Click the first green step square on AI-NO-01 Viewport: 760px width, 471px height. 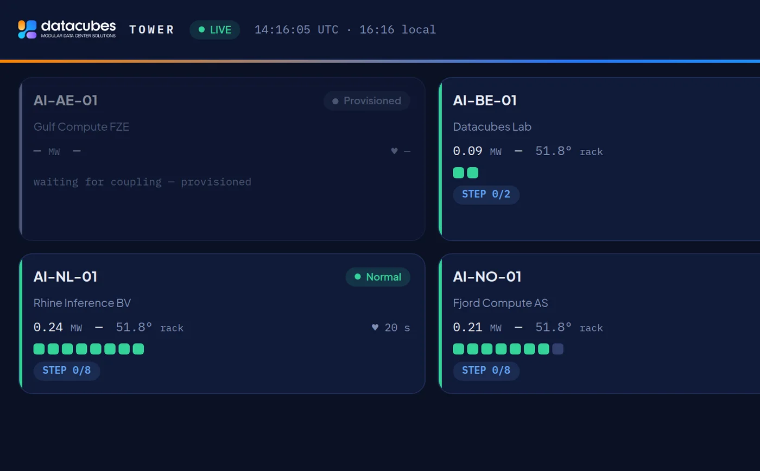click(459, 349)
